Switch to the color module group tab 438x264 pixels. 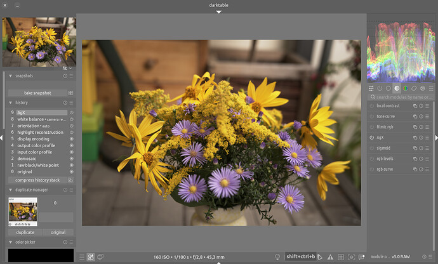[x=406, y=89]
